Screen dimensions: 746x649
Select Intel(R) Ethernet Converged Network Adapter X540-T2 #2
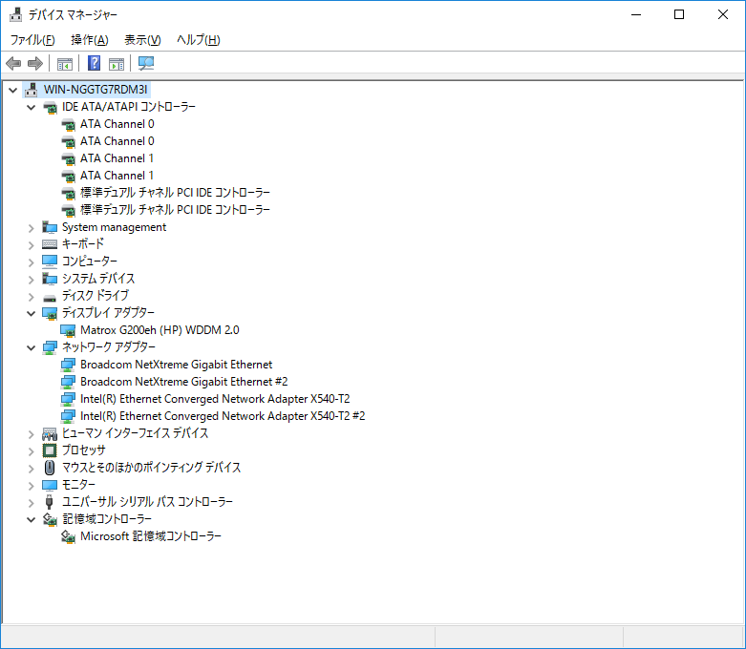pyautogui.click(x=223, y=416)
